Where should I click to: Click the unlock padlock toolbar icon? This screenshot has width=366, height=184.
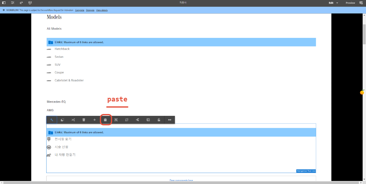coord(159,120)
